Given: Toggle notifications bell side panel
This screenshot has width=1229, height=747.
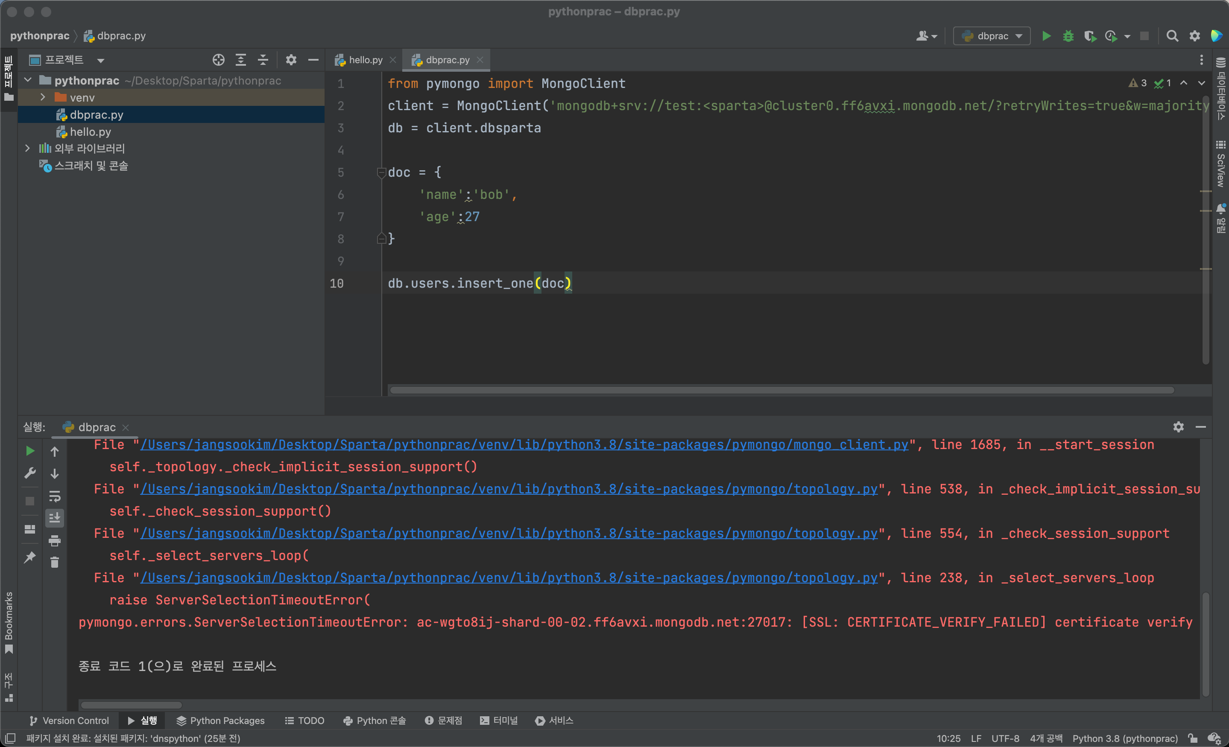Looking at the screenshot, I should click(1220, 218).
